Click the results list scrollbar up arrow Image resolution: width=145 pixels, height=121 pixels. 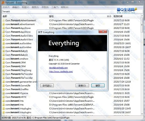click(x=142, y=16)
